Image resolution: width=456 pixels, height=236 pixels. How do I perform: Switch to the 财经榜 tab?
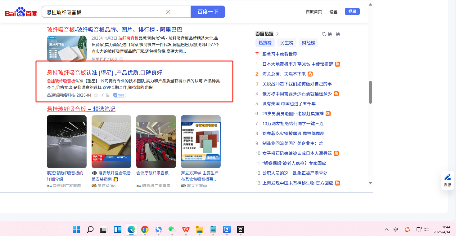(x=308, y=43)
